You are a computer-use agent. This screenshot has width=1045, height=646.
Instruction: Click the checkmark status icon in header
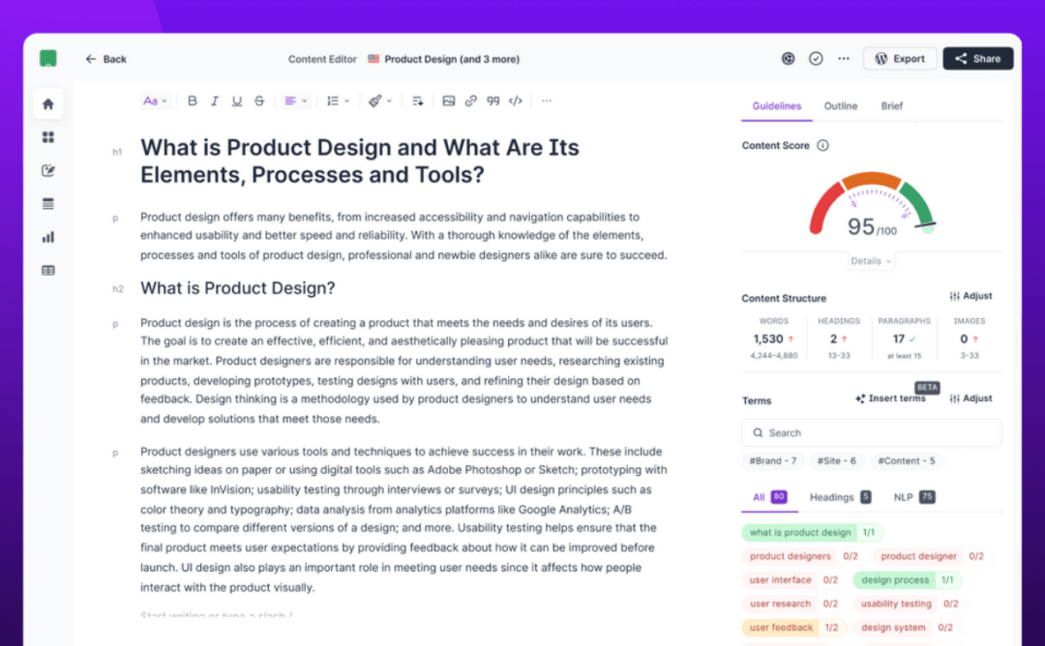pos(816,59)
